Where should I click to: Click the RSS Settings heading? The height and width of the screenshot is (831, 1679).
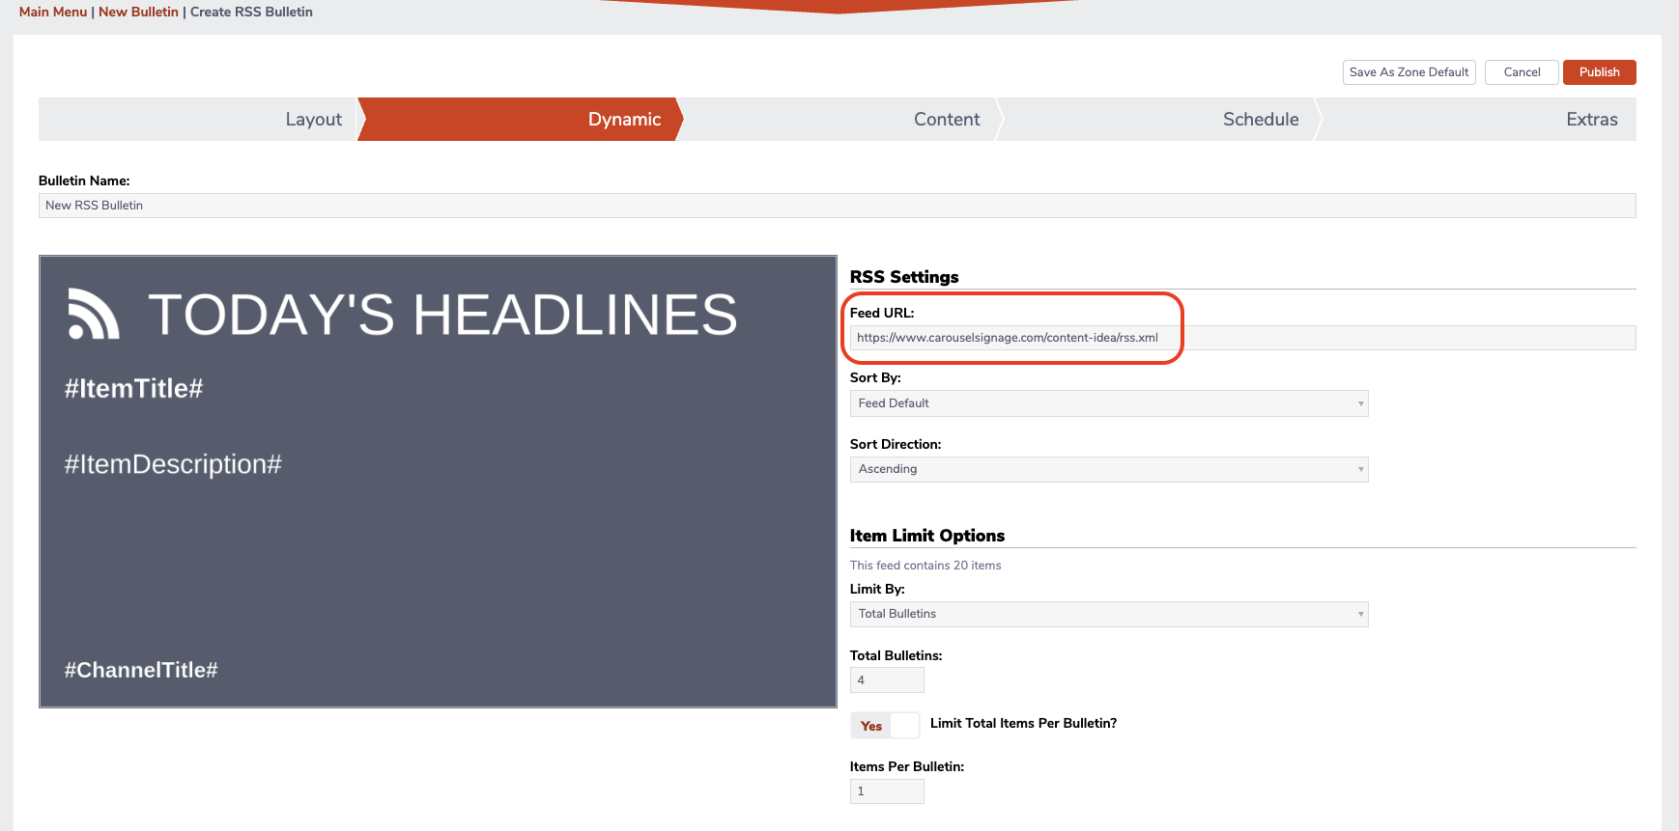(904, 277)
